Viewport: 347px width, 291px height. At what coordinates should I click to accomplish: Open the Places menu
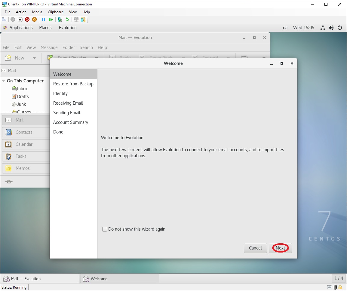45,28
